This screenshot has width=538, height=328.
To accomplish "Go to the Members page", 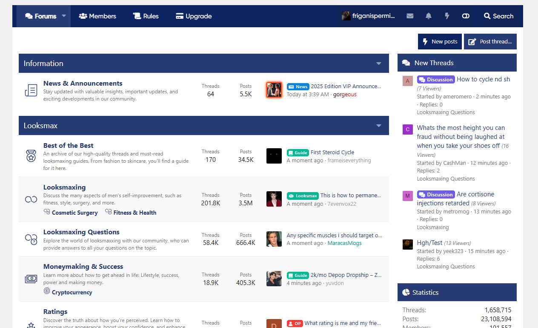I will click(x=97, y=16).
